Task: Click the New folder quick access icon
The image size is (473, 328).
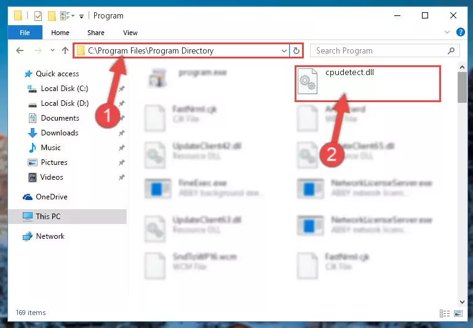Action: [x=52, y=15]
